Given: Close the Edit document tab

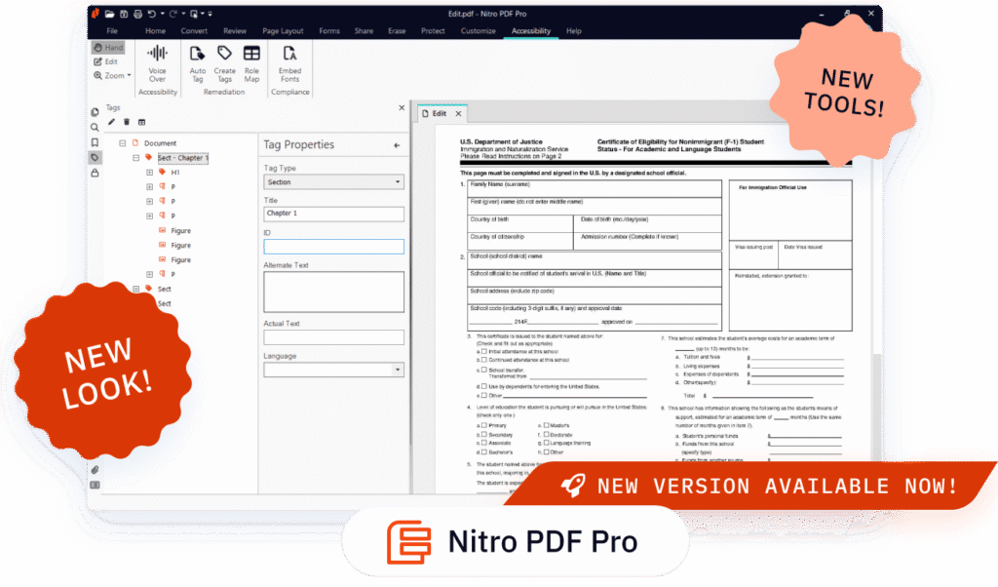Looking at the screenshot, I should pos(458,113).
